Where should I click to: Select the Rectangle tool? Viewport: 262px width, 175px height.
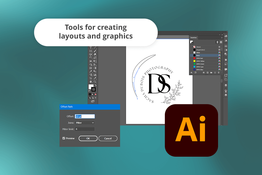(91, 51)
